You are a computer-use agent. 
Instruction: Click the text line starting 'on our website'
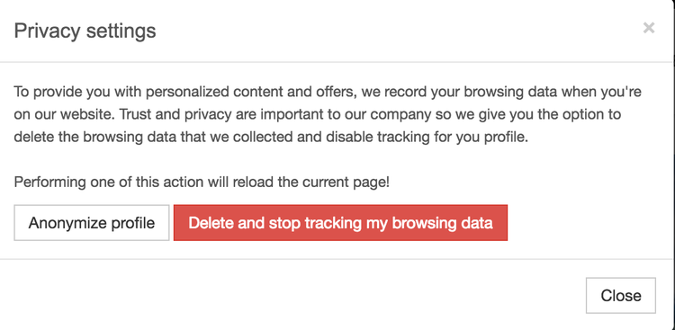(318, 114)
